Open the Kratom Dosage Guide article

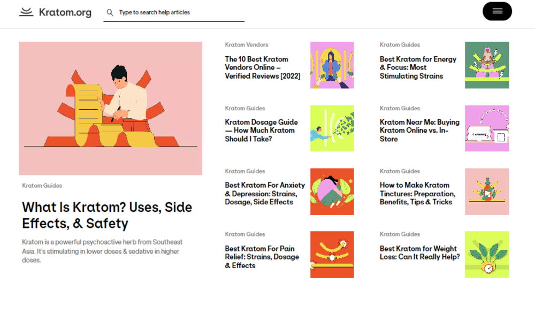click(x=261, y=131)
